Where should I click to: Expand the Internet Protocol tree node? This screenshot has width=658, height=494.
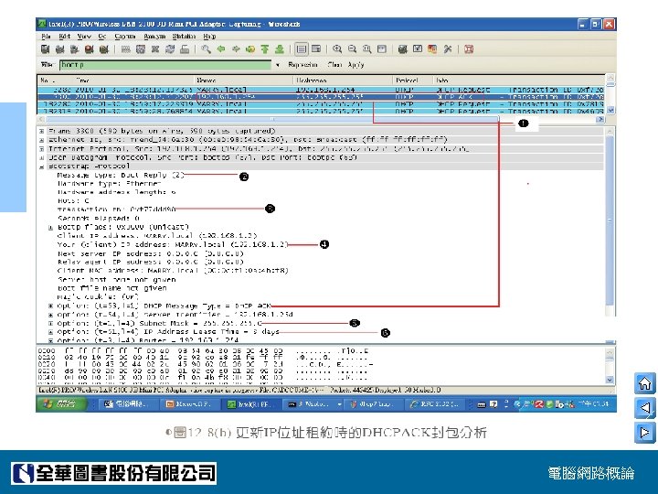click(x=41, y=149)
